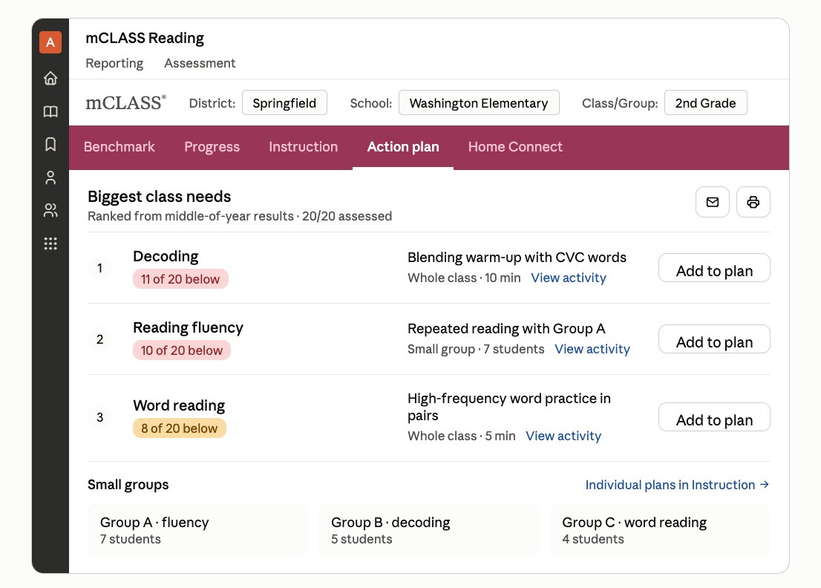
Task: Add Reading fluency repeated reading to plan
Action: tap(714, 339)
